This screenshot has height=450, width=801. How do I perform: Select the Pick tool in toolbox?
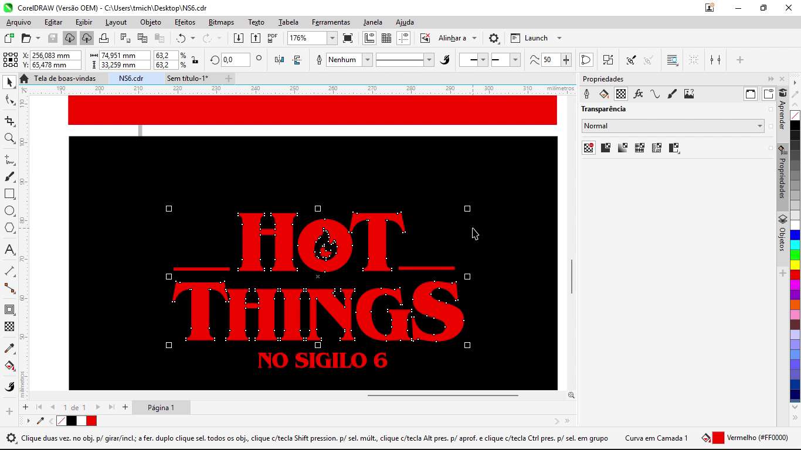9,83
